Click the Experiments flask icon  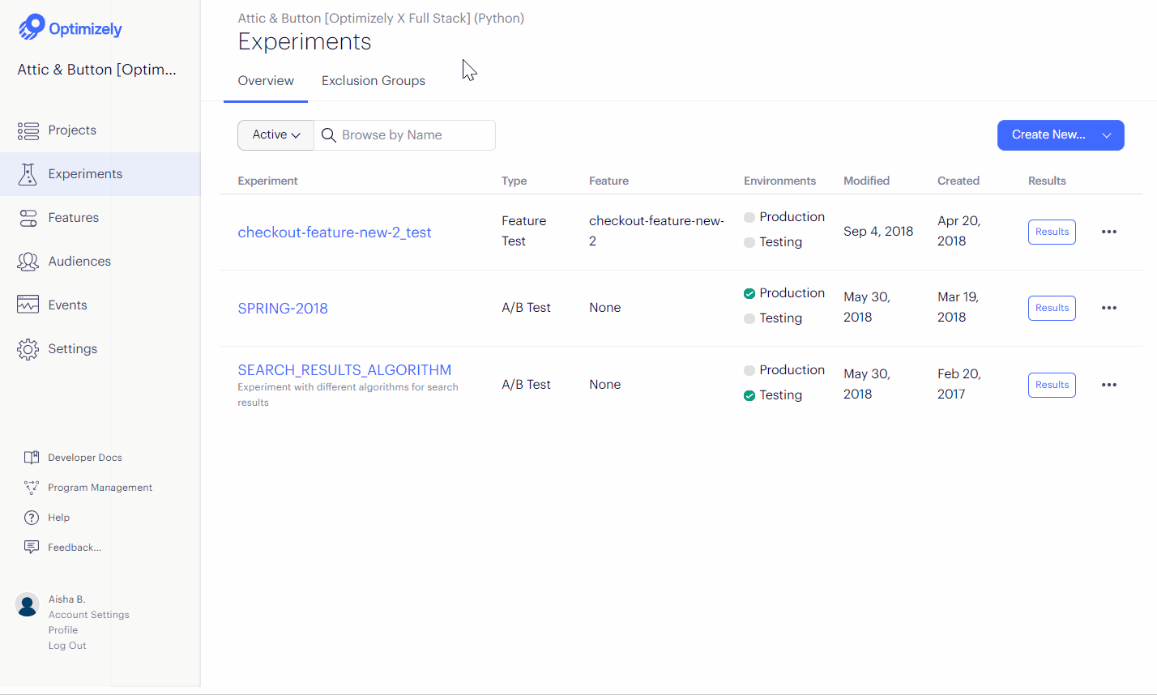click(28, 174)
